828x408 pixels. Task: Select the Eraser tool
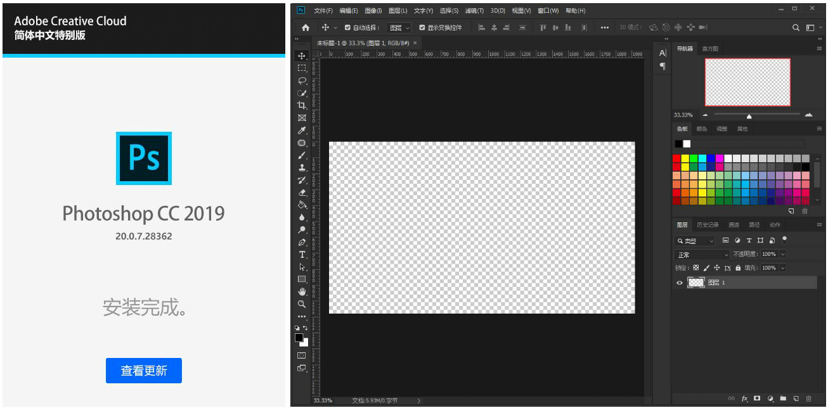point(302,193)
